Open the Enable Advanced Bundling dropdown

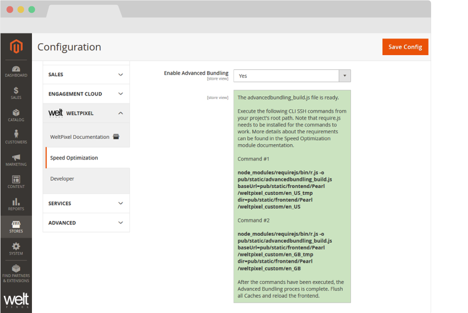[x=292, y=76]
